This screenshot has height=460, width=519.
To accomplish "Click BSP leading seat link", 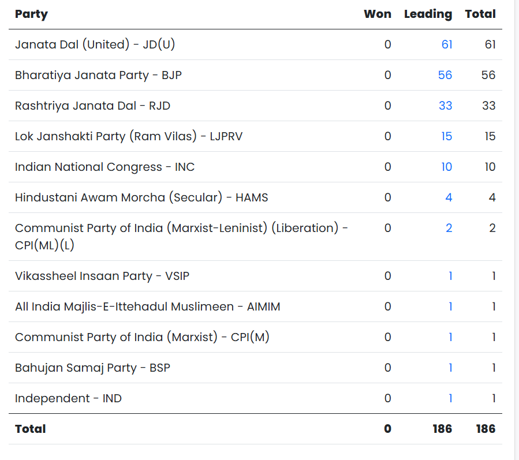I will click(x=450, y=368).
